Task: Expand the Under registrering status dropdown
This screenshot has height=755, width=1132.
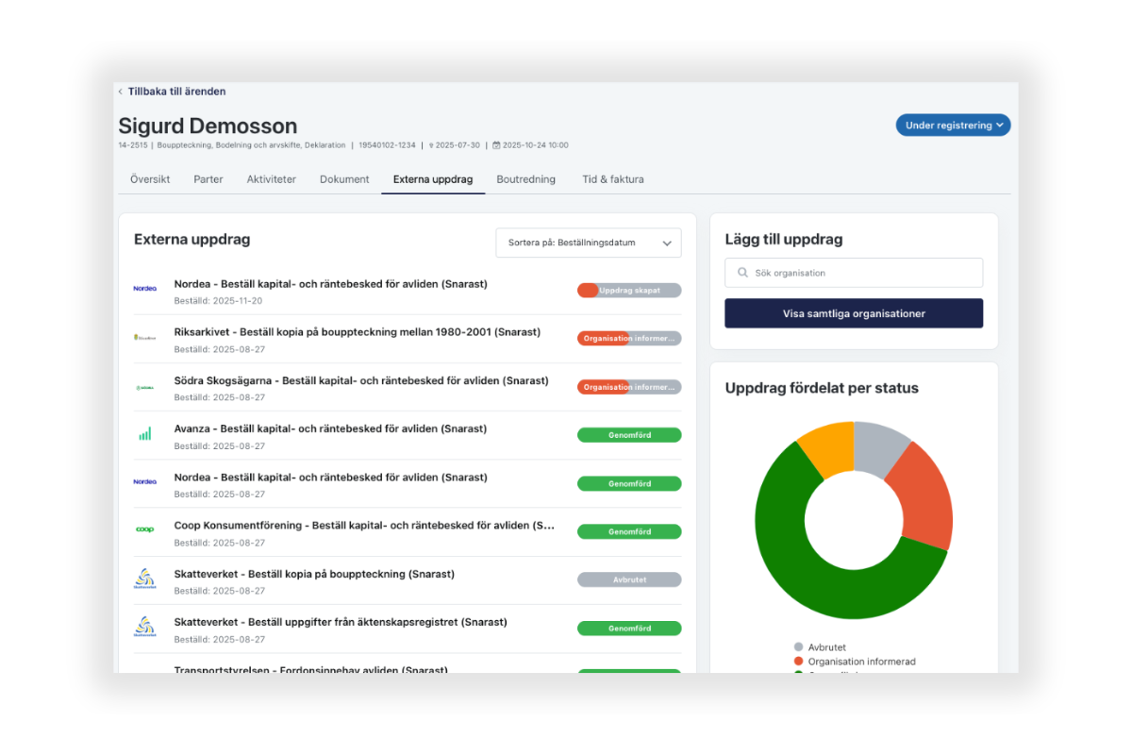Action: coord(952,125)
